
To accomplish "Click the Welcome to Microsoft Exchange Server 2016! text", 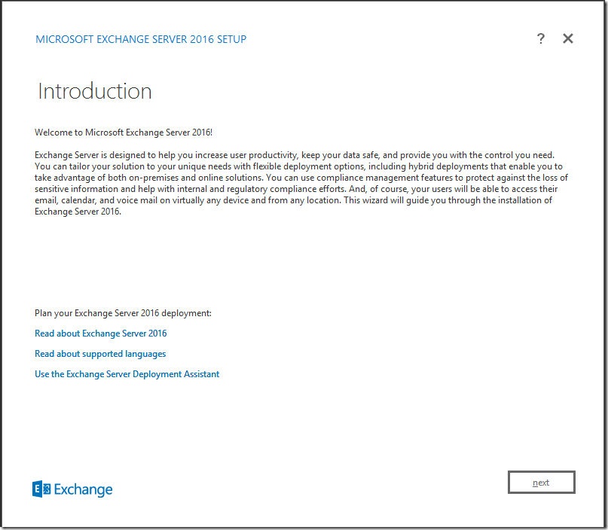I will pos(124,132).
